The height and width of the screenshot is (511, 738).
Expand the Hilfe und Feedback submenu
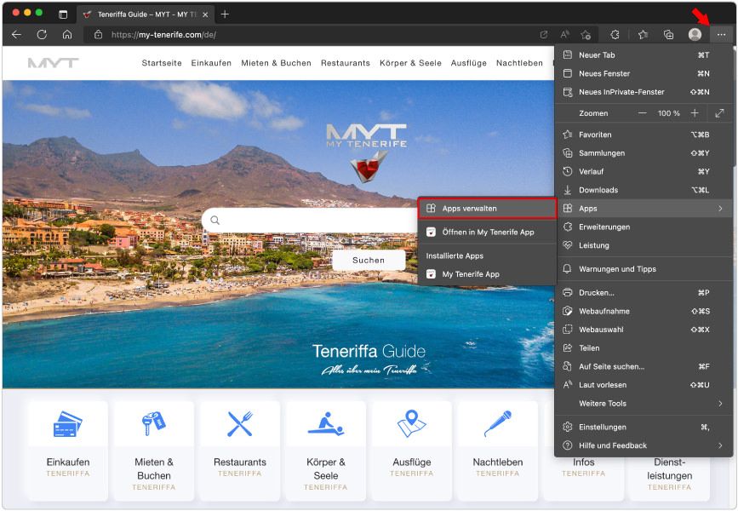609,445
